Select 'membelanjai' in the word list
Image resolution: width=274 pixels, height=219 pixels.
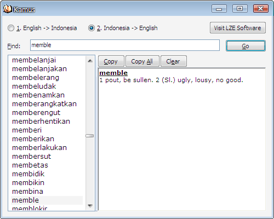(34, 60)
